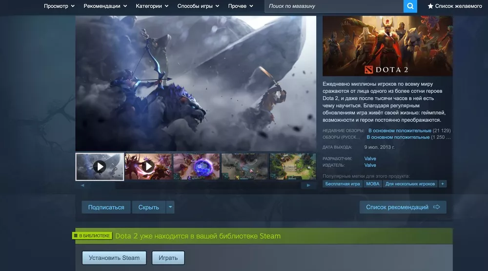Open Russian reviews В основном положительные link
Image resolution: width=488 pixels, height=271 pixels.
[398, 137]
